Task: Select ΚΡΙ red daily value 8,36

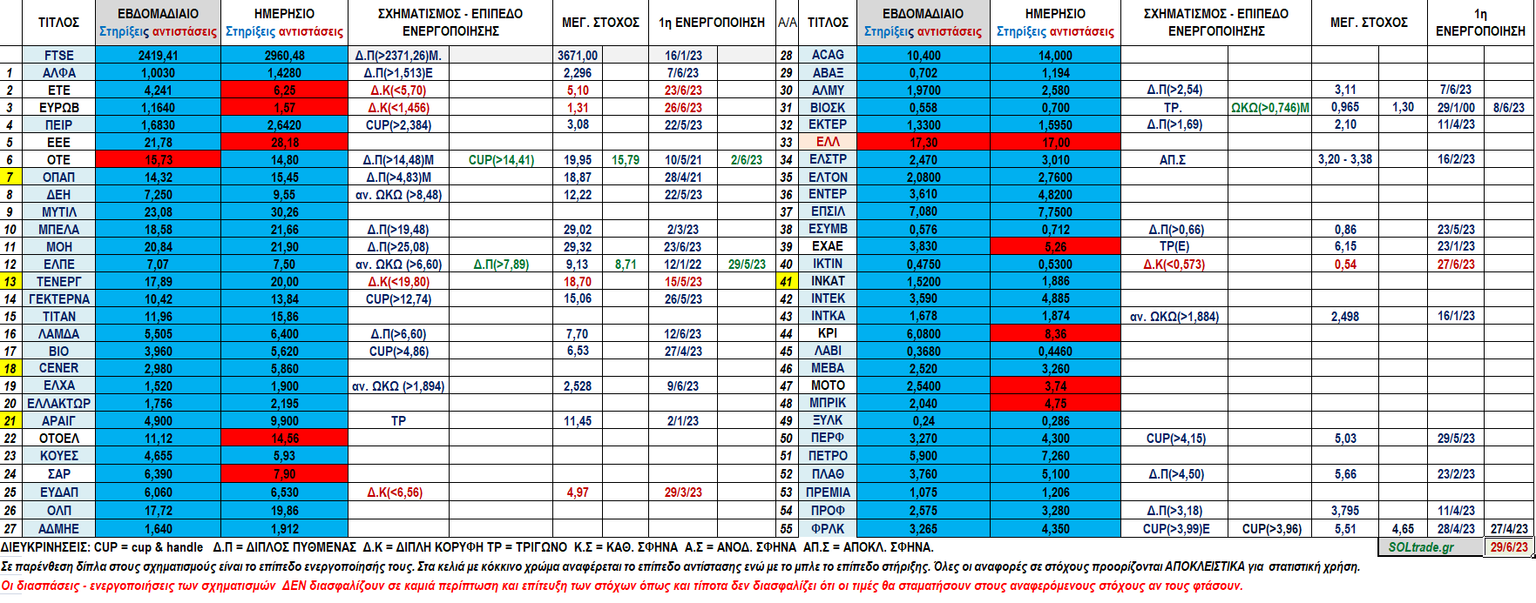Action: click(1056, 334)
